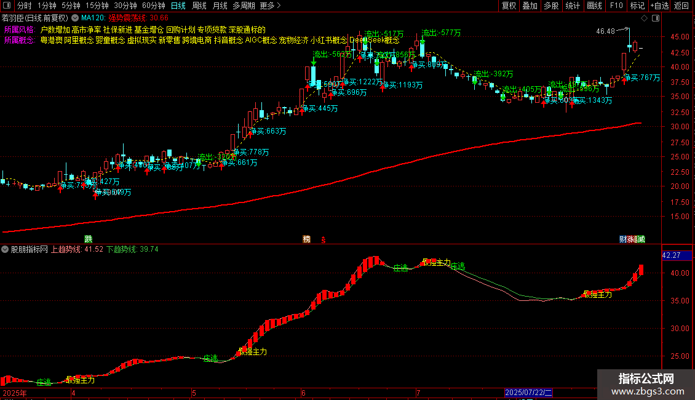Image resolution: width=695 pixels, height=400 pixels.
Task: Switch to 月线 monthly chart
Action: 220,6
